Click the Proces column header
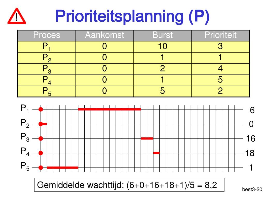This screenshot has width=265, height=198. coord(47,36)
